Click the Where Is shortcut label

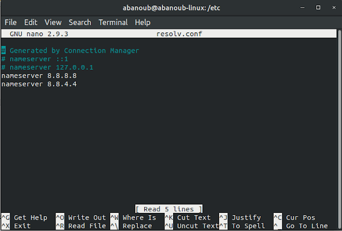[x=139, y=218]
